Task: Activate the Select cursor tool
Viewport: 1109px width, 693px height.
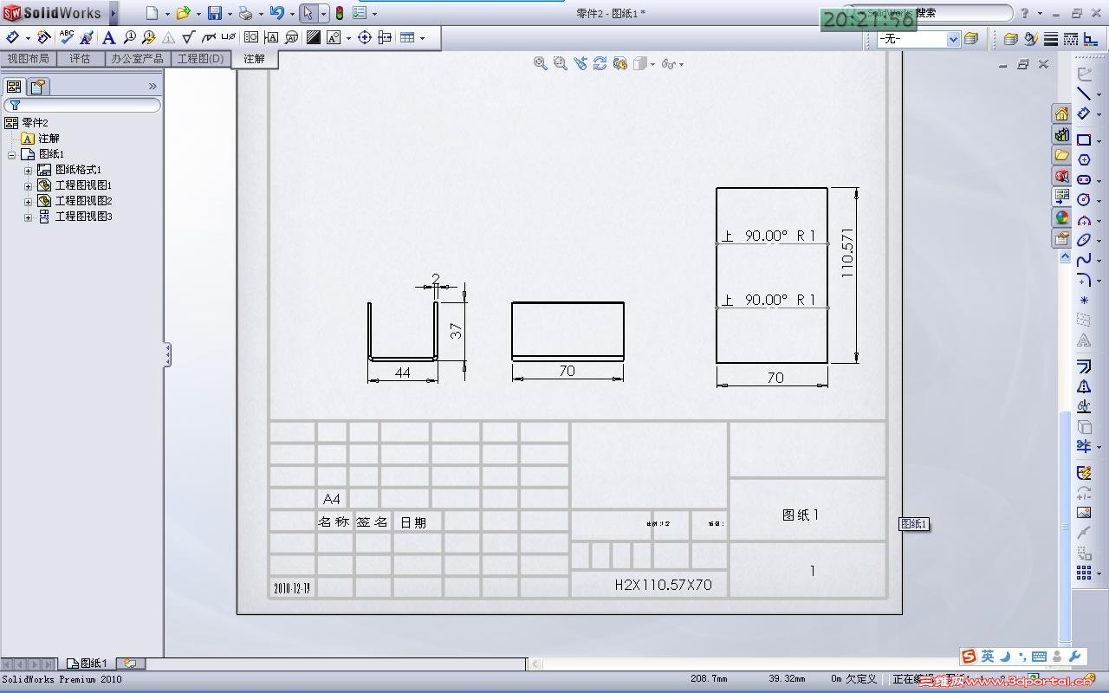Action: coord(308,13)
